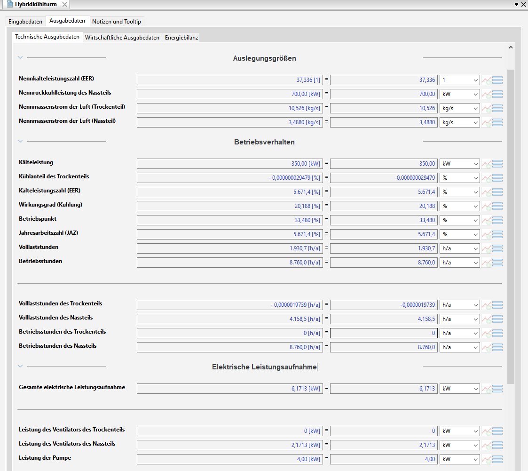Collapse the Betriebsverhalten section

coord(20,141)
